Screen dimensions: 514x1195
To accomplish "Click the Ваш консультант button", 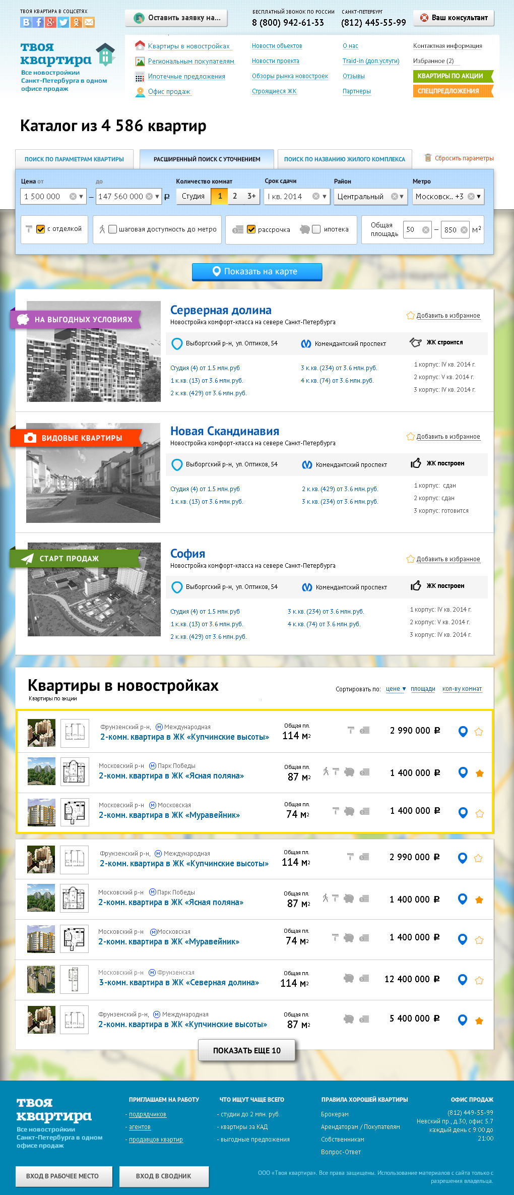I will pos(454,18).
